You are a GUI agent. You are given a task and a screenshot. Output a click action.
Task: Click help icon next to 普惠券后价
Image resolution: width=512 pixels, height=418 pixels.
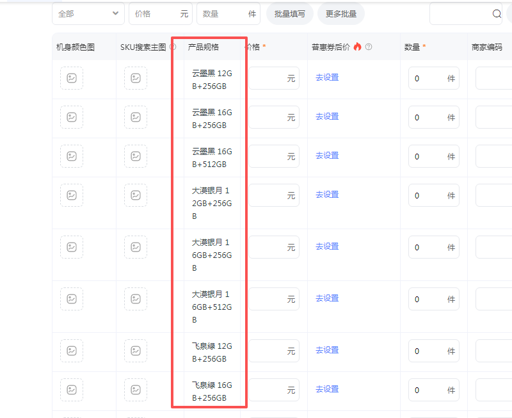[x=369, y=47]
